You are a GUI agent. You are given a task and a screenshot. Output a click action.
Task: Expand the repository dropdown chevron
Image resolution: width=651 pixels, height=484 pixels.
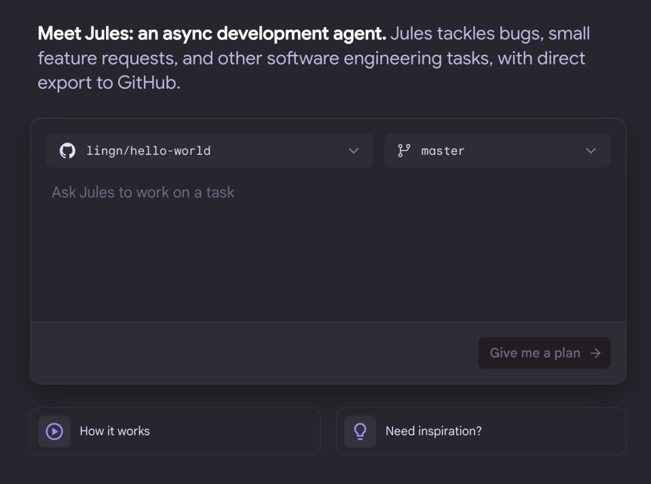(354, 151)
